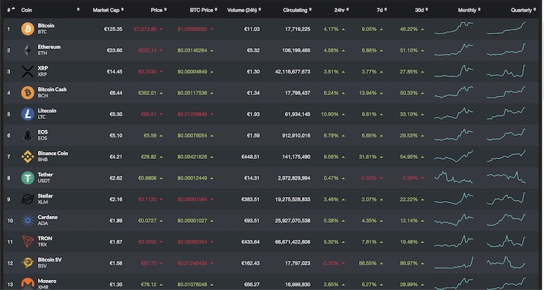
Task: Click the Bitcoin orange logo icon
Action: [28, 29]
